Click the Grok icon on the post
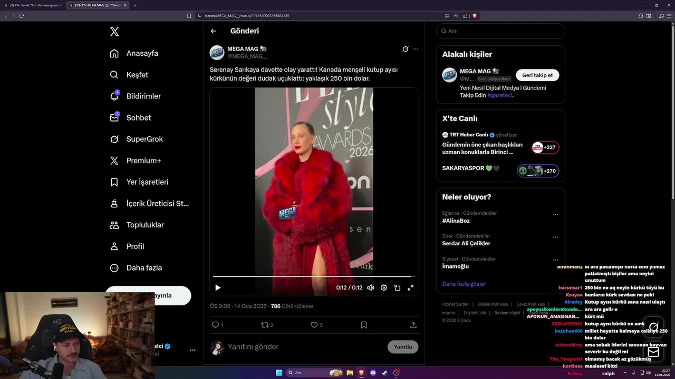The image size is (675, 379). tap(405, 49)
